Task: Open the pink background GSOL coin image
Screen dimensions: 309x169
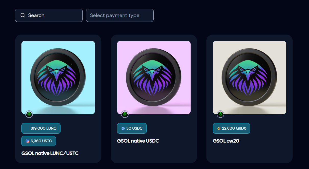Action: click(x=154, y=78)
